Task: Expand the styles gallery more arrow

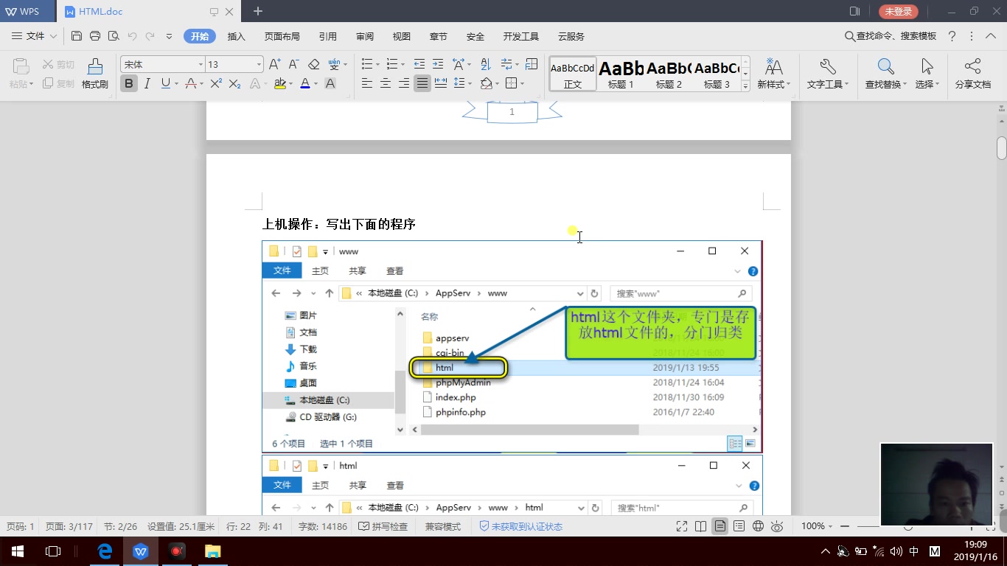Action: (x=745, y=85)
